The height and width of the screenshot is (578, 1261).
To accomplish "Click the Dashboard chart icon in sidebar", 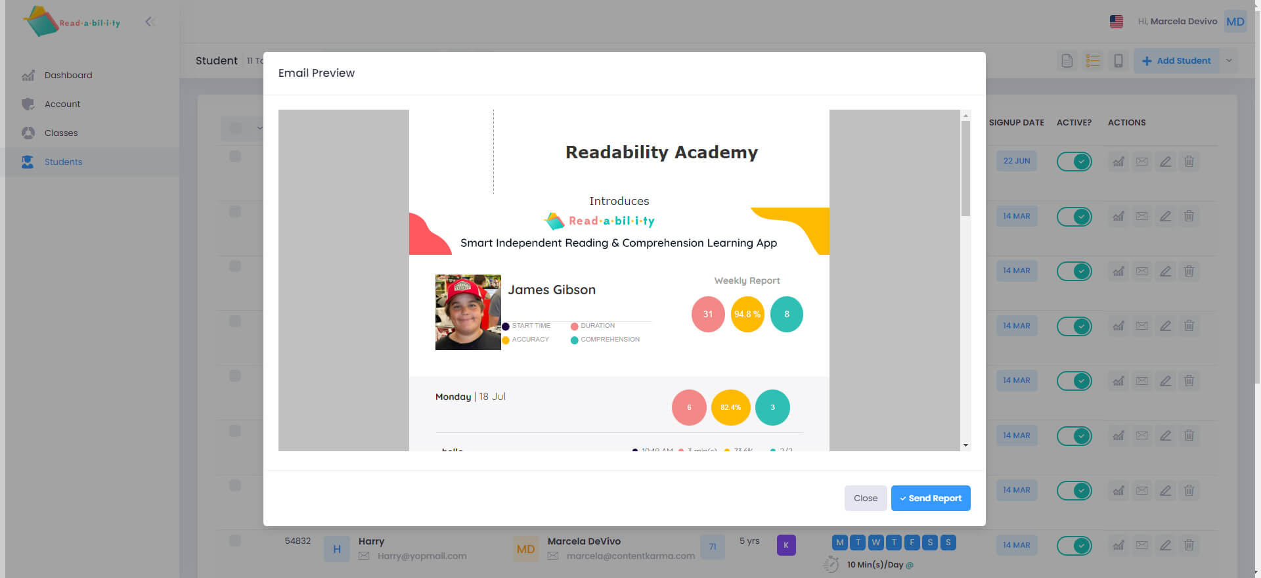I will coord(28,76).
